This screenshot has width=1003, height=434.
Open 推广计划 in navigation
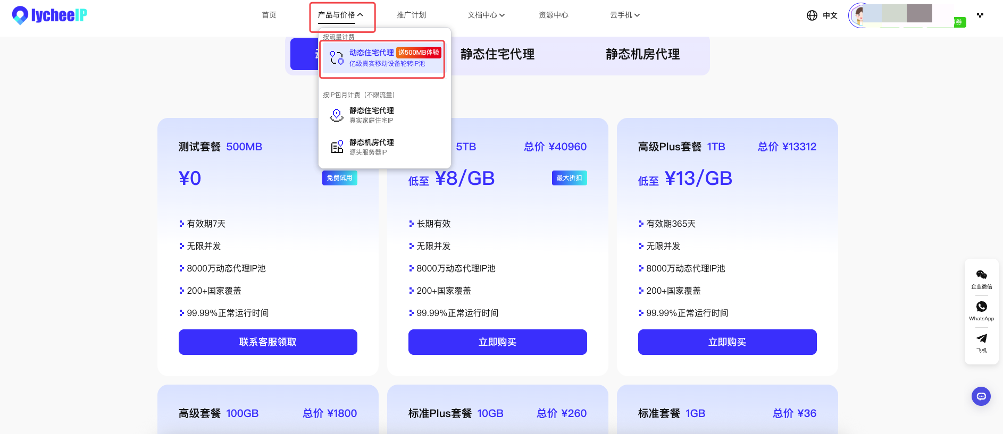[411, 15]
